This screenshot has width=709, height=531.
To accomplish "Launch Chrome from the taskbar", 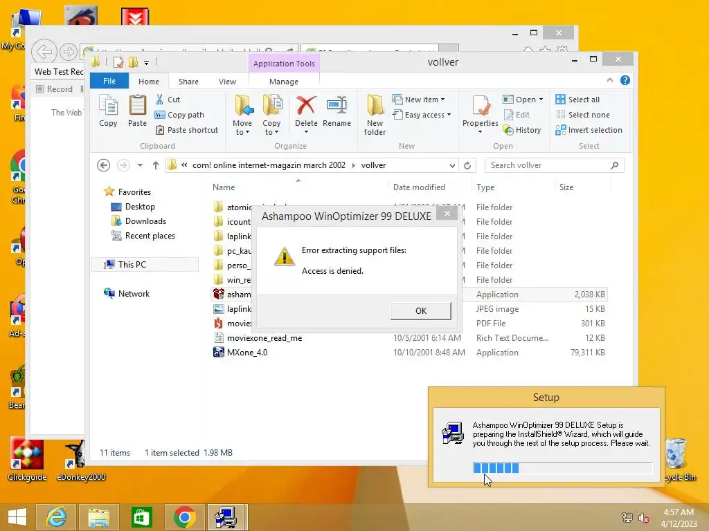I will 184,517.
